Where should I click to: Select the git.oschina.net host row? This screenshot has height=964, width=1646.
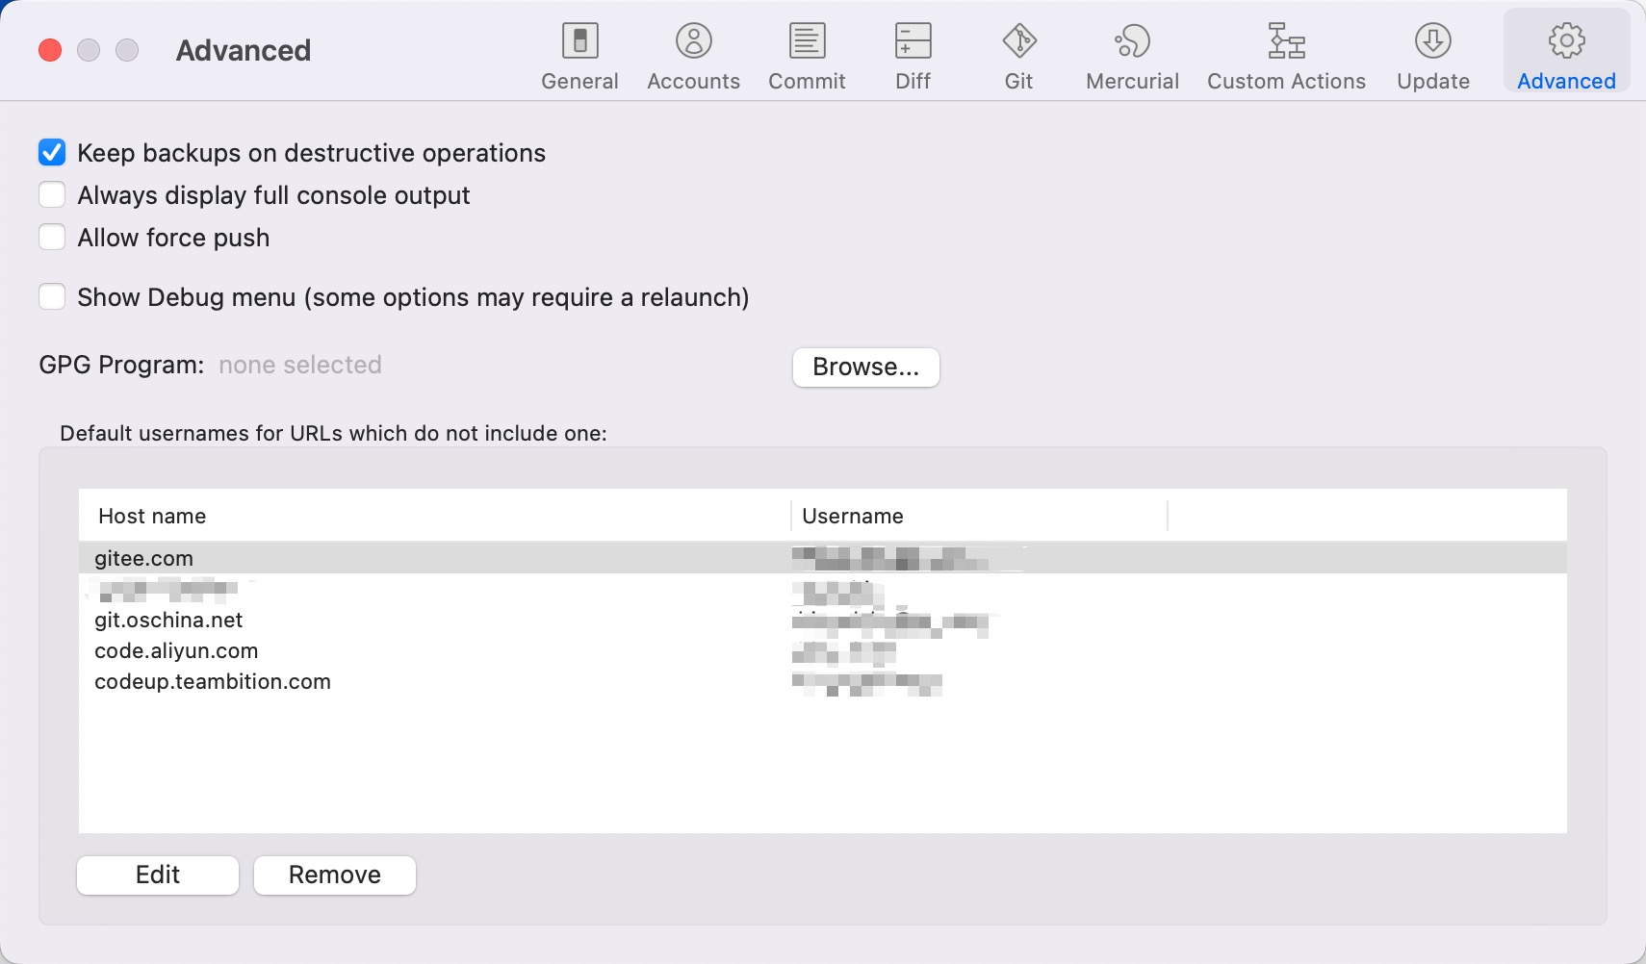pos(168,621)
